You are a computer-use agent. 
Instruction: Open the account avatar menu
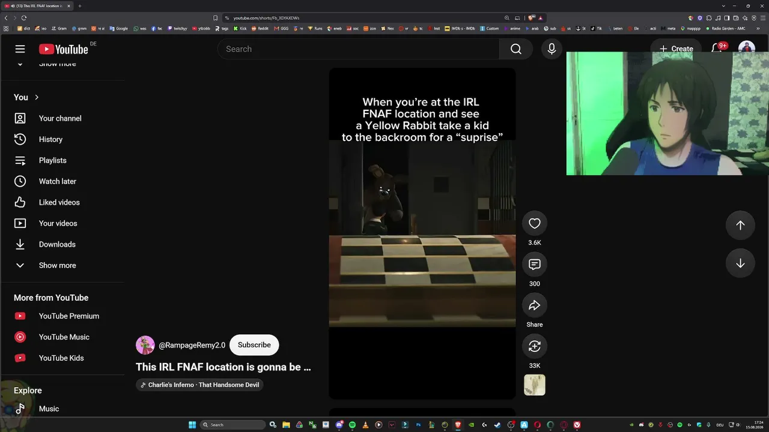pyautogui.click(x=746, y=48)
